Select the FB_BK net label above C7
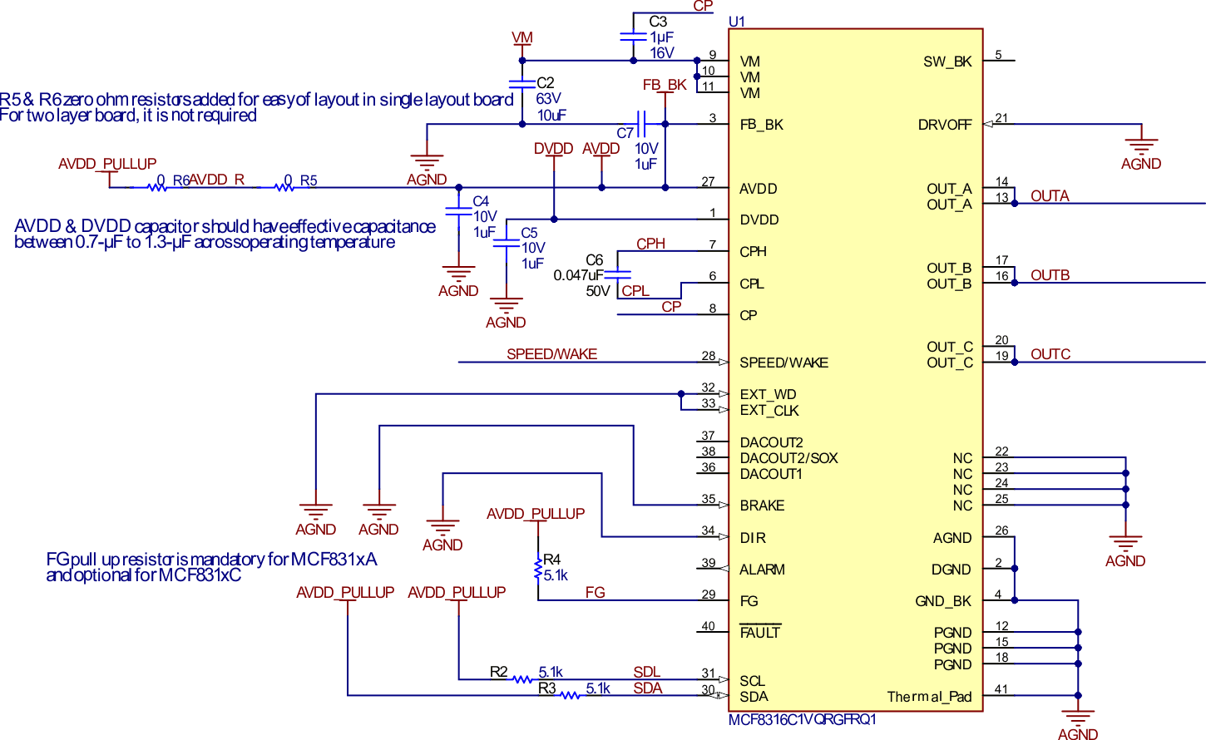 (665, 85)
